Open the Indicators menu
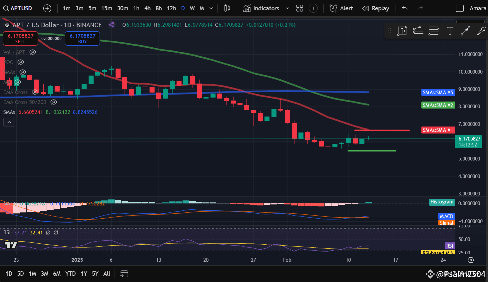The width and height of the screenshot is (488, 282). pyautogui.click(x=265, y=8)
